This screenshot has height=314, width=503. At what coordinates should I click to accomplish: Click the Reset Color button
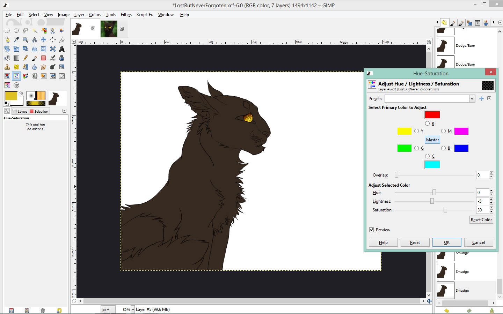point(481,219)
